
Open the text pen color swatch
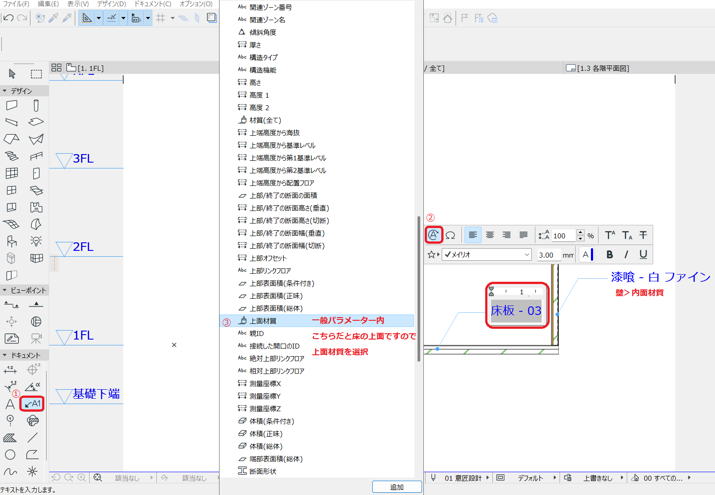[587, 254]
